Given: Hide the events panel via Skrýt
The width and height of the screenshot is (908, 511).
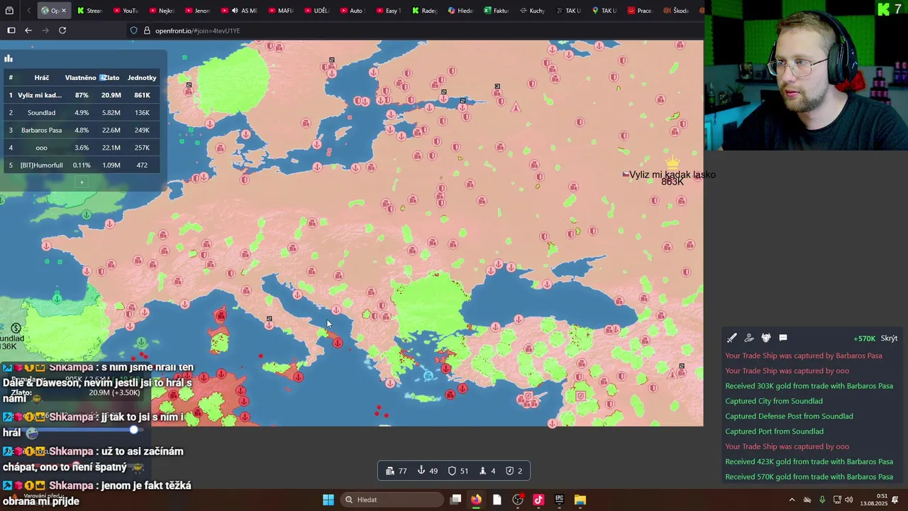Looking at the screenshot, I should (x=889, y=339).
